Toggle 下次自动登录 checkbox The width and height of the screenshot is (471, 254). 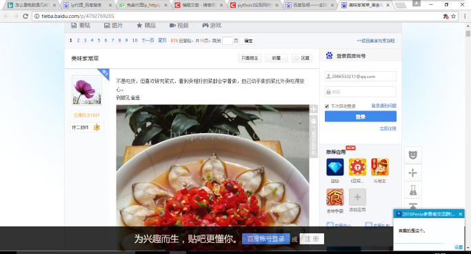coord(327,106)
